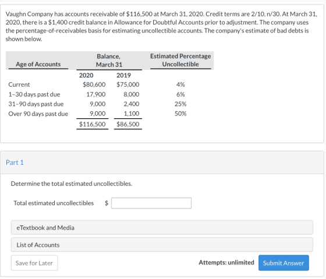Image resolution: width=326 pixels, height=279 pixels.
Task: Click the Current row label
Action: (19, 84)
